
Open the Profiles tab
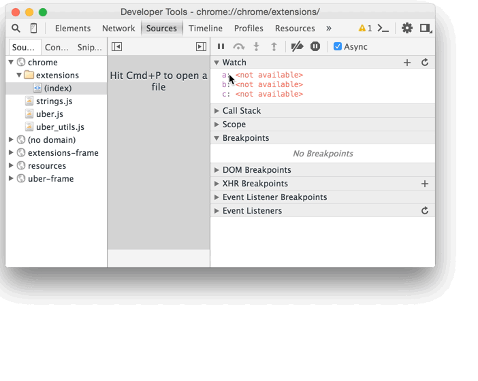(x=249, y=29)
